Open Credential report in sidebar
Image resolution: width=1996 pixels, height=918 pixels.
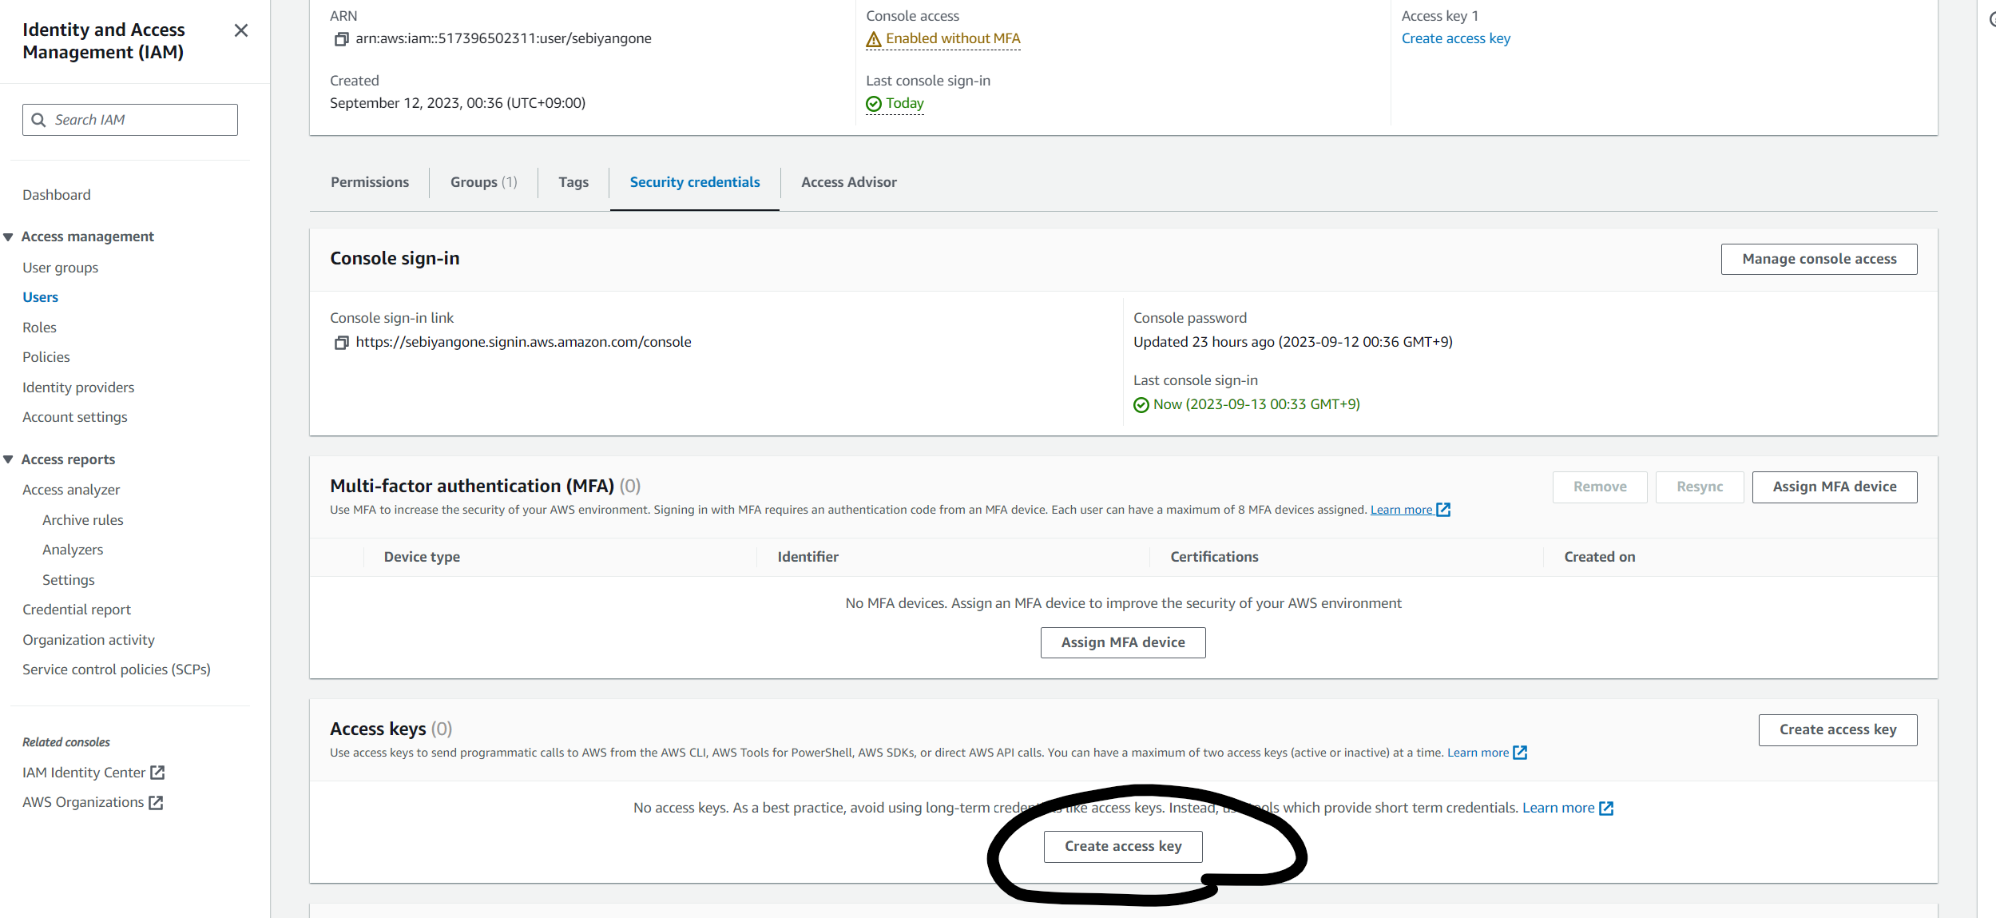coord(77,610)
